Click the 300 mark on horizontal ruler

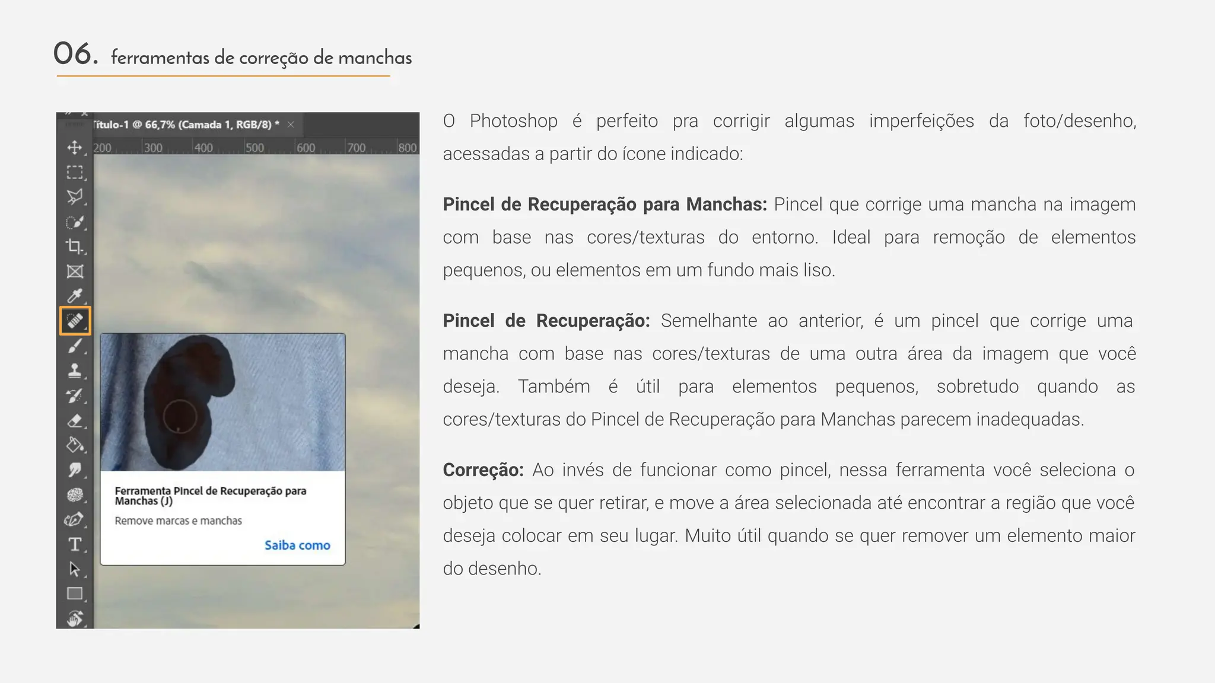pyautogui.click(x=153, y=148)
